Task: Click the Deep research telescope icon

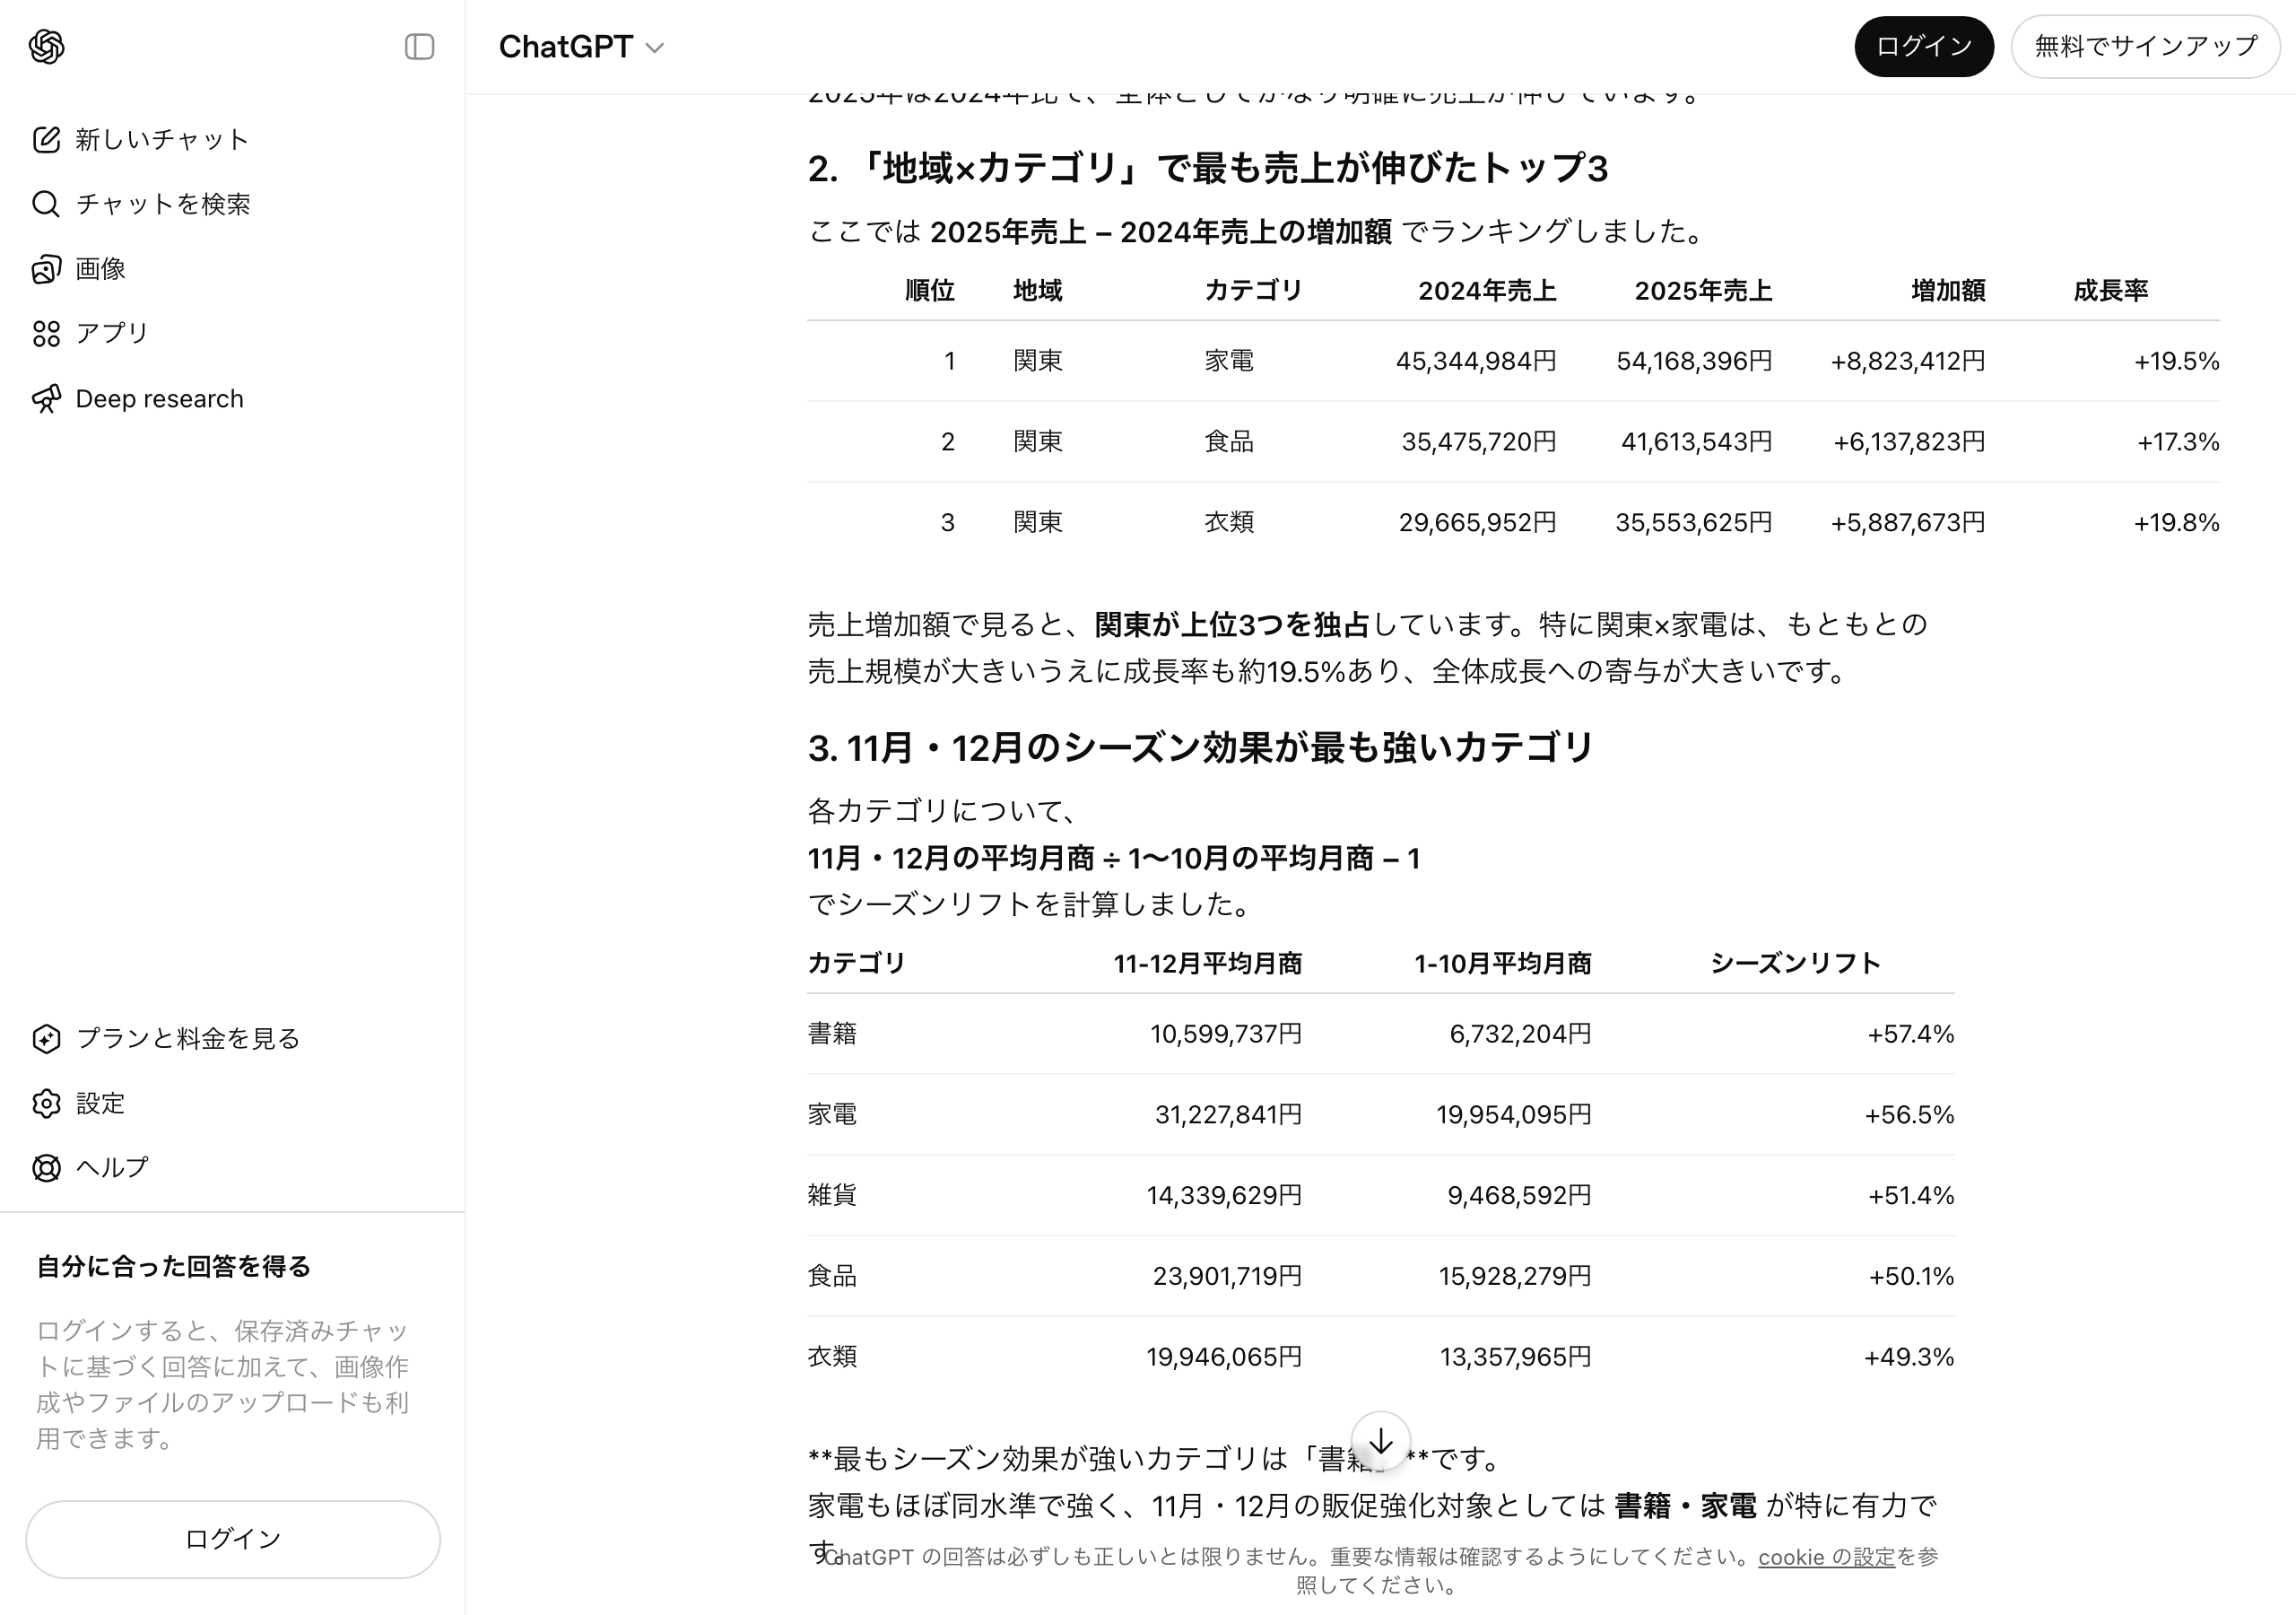Action: pyautogui.click(x=46, y=398)
